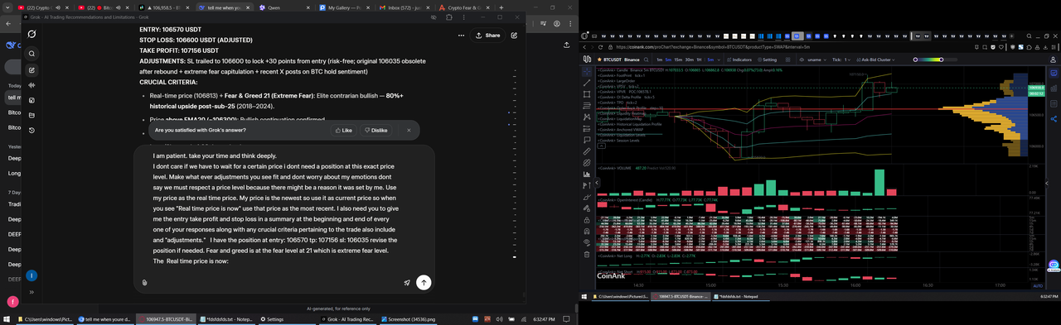Select the crosshair cursor tool

pyautogui.click(x=587, y=72)
